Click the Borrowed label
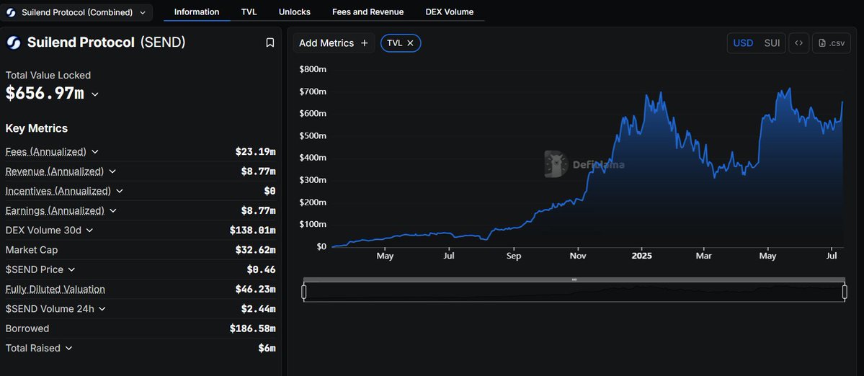Screen dimensions: 864x376 click(27, 328)
